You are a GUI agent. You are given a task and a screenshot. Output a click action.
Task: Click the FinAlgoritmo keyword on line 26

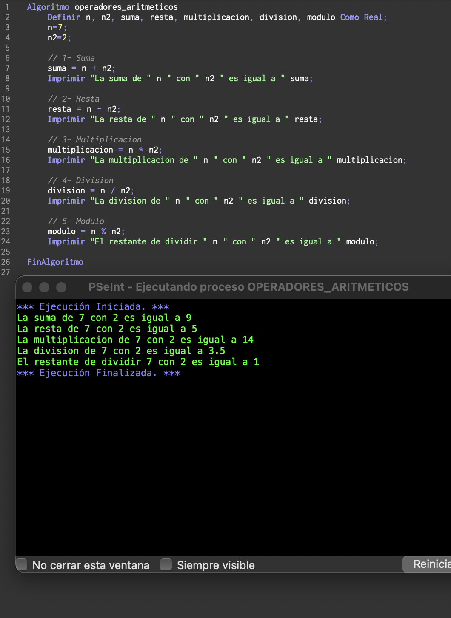tap(55, 262)
